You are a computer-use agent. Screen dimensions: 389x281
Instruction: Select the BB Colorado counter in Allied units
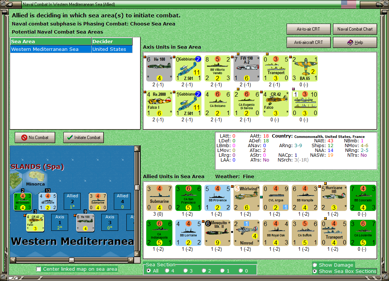363,198
